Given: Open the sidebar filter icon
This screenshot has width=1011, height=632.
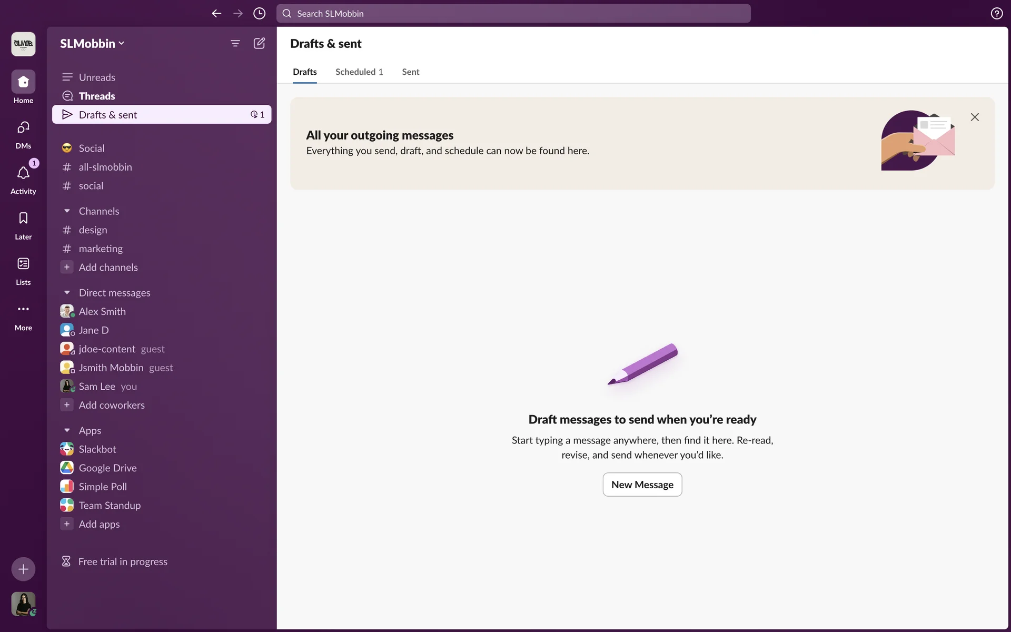Looking at the screenshot, I should (235, 43).
